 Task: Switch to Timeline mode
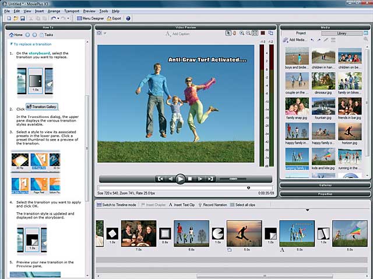pyautogui.click(x=118, y=205)
